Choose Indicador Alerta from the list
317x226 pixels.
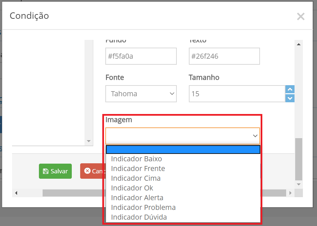pyautogui.click(x=183, y=198)
